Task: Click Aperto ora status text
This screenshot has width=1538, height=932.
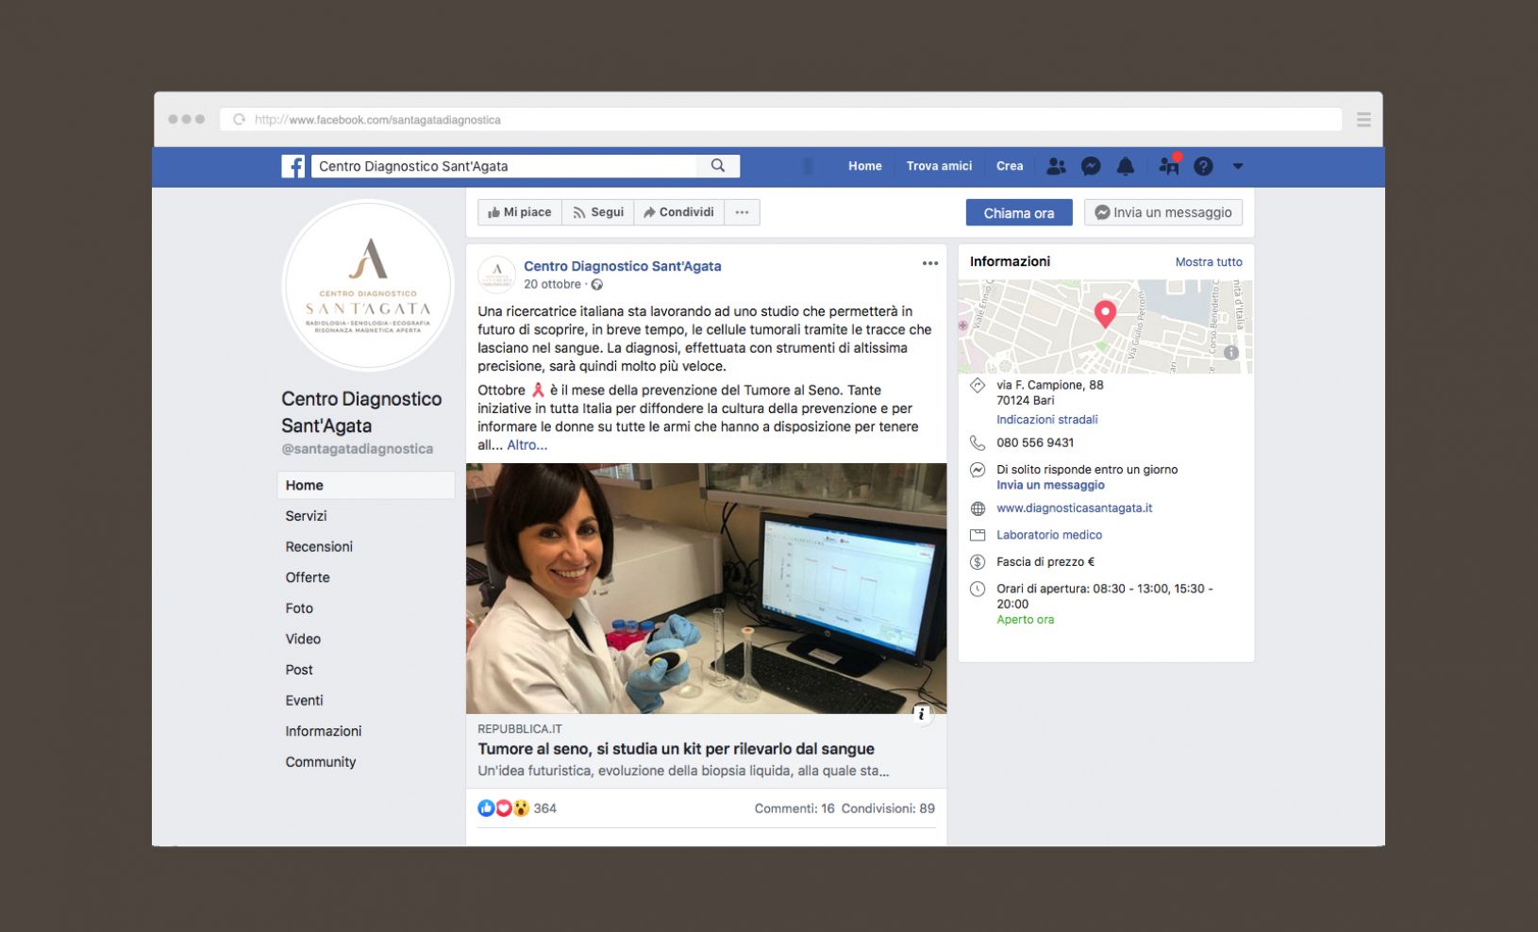Action: click(1026, 620)
